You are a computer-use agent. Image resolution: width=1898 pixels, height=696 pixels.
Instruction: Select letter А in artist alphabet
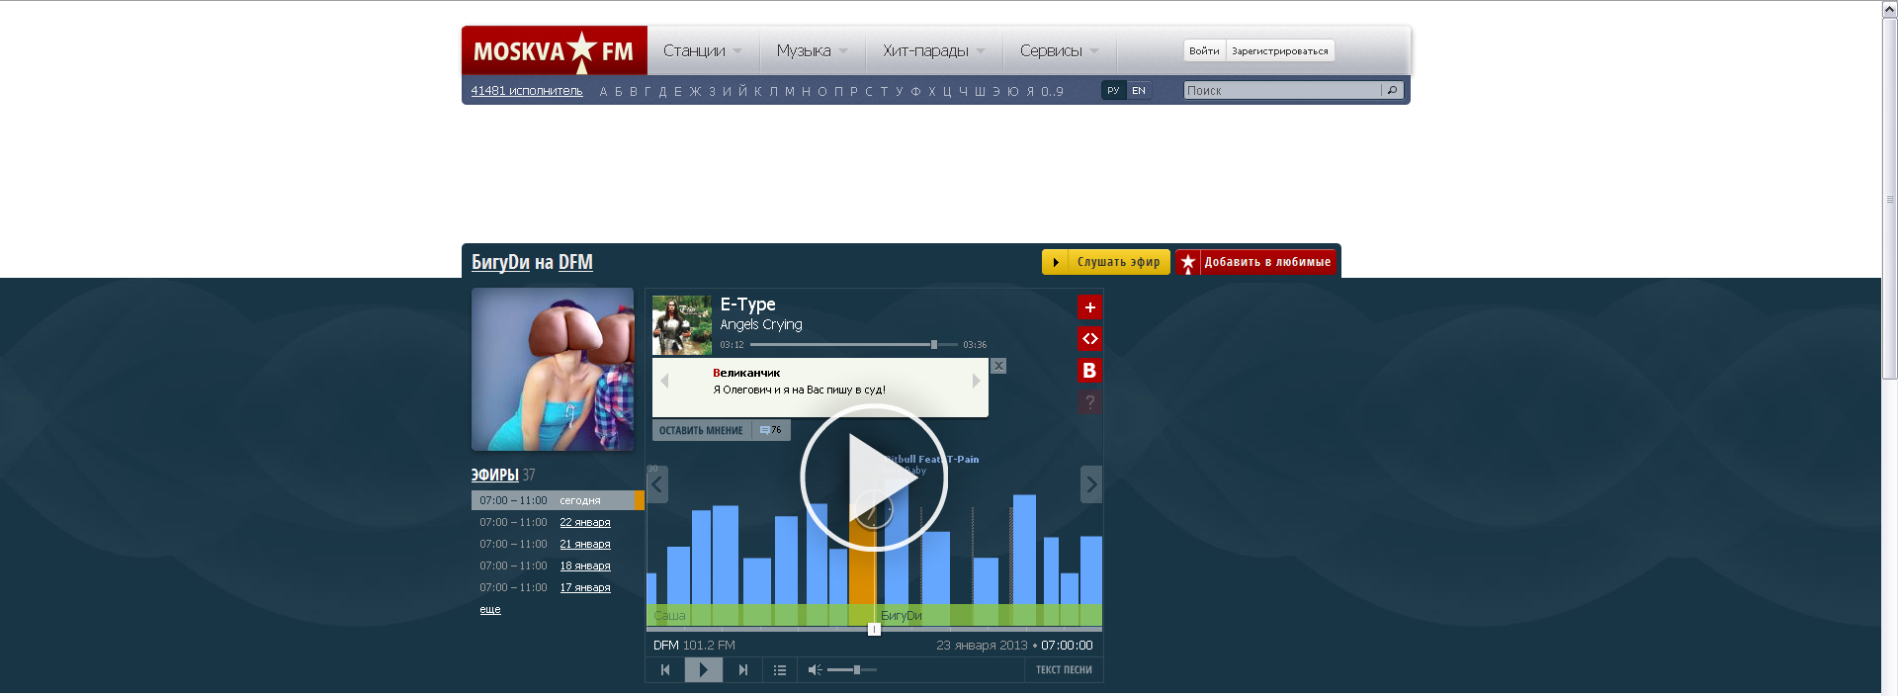603,91
